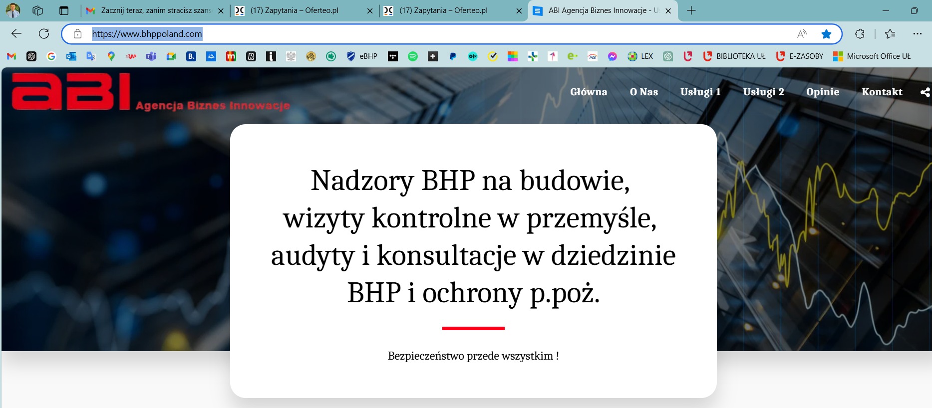Open the Microsoft Teams bookmark
The image size is (932, 408).
(x=151, y=56)
